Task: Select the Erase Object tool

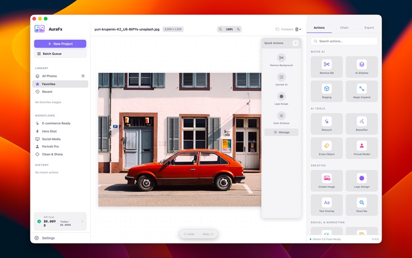Action: point(327,148)
